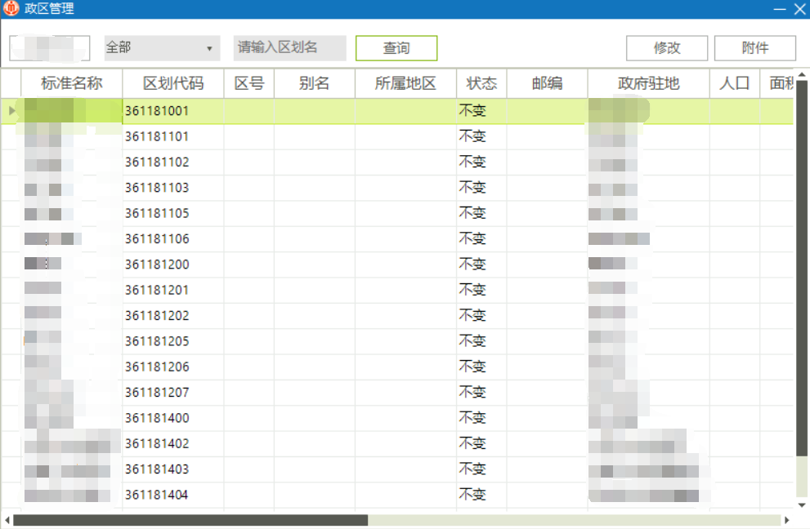This screenshot has height=529, width=810.
Task: Click the 政府驻地 column header
Action: (x=648, y=83)
